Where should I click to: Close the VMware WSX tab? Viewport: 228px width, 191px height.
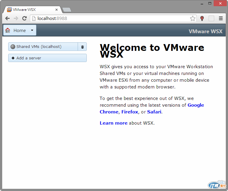click(x=57, y=10)
